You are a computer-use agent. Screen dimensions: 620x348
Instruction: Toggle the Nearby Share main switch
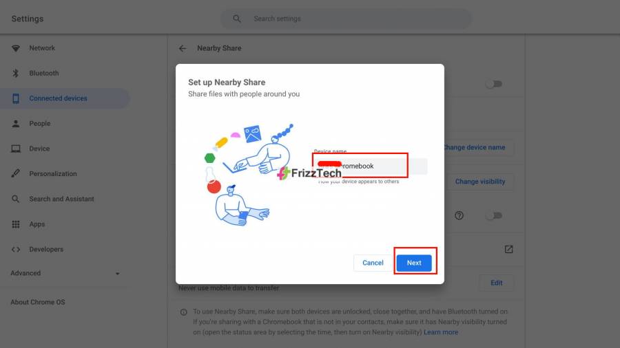tap(494, 84)
